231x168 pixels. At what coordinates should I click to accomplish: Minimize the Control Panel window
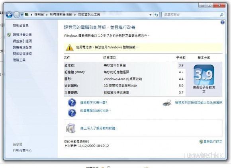(x=202, y=6)
